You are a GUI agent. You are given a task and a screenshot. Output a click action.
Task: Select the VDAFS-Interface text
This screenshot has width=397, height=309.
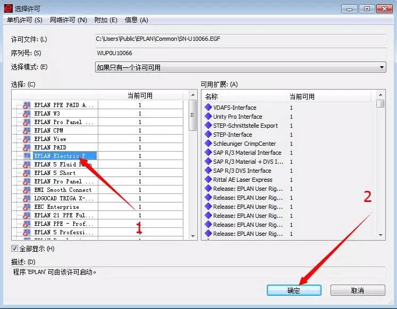(235, 107)
